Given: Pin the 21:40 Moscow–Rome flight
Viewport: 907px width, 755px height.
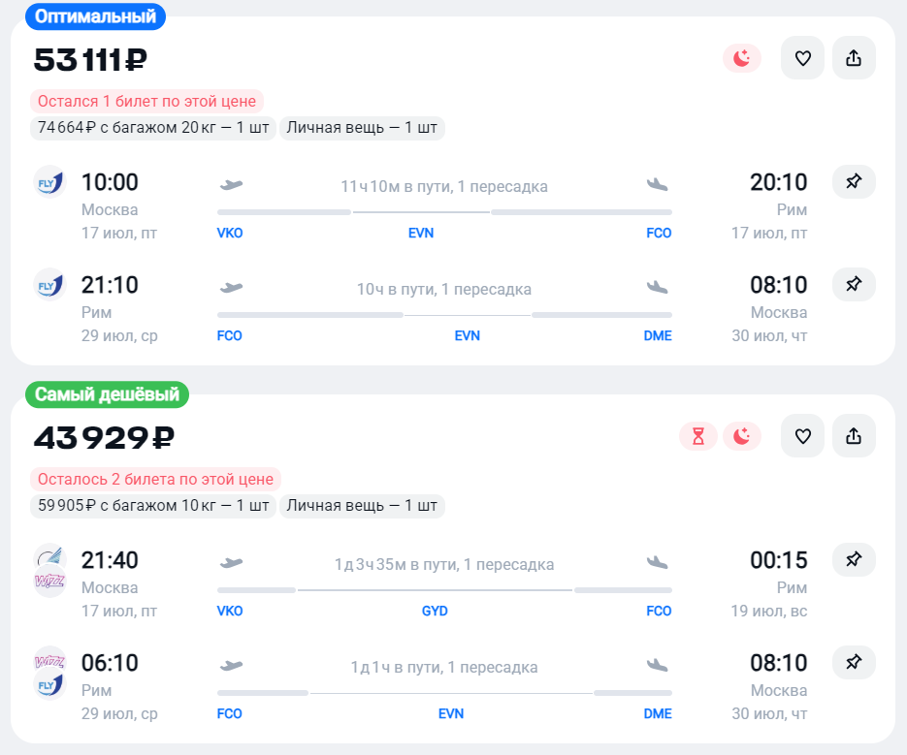Looking at the screenshot, I should 854,559.
